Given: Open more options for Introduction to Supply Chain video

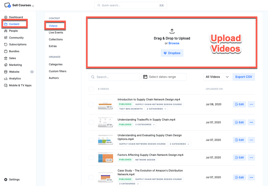Looking at the screenshot, I should [x=251, y=104].
